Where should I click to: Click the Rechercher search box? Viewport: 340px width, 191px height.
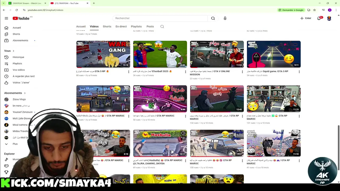point(160,18)
